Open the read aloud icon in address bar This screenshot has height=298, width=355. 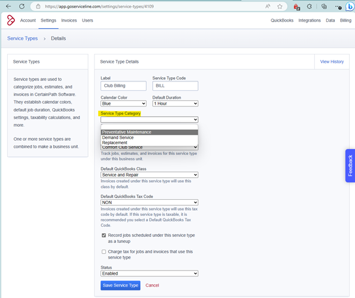pos(268,7)
